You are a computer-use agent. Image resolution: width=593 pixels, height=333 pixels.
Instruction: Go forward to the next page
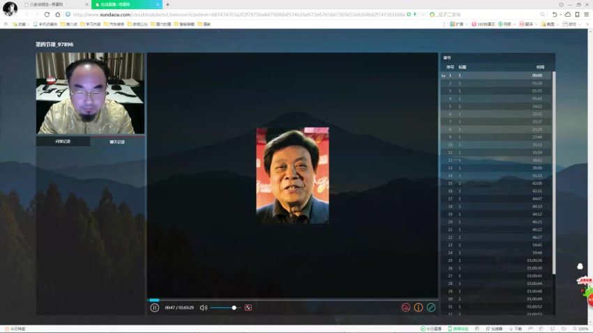coord(37,15)
